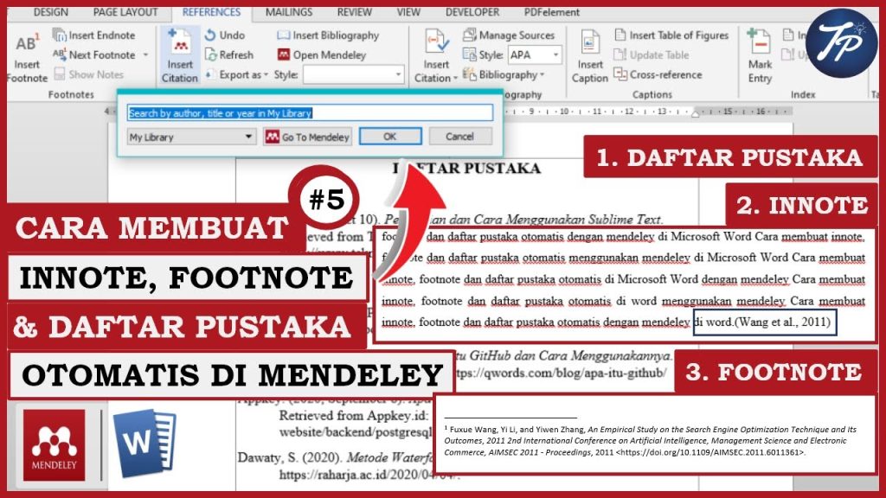Click Mendeley Insert Citation button

180,56
